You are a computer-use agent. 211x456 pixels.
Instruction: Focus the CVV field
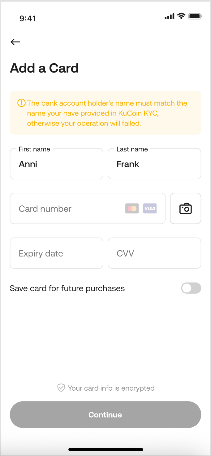[x=154, y=253]
